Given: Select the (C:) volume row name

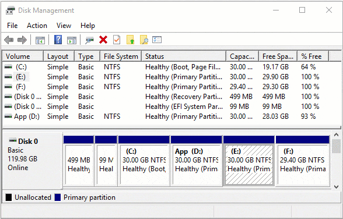Looking at the screenshot, I should click(x=21, y=67).
